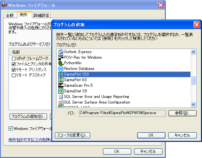This screenshot has width=202, height=158.
Task: Toggle the Windows ファイアウォール notification checkbox
Action: point(11,129)
